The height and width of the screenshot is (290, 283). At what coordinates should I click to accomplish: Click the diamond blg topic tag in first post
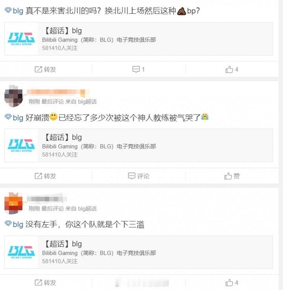pyautogui.click(x=14, y=11)
